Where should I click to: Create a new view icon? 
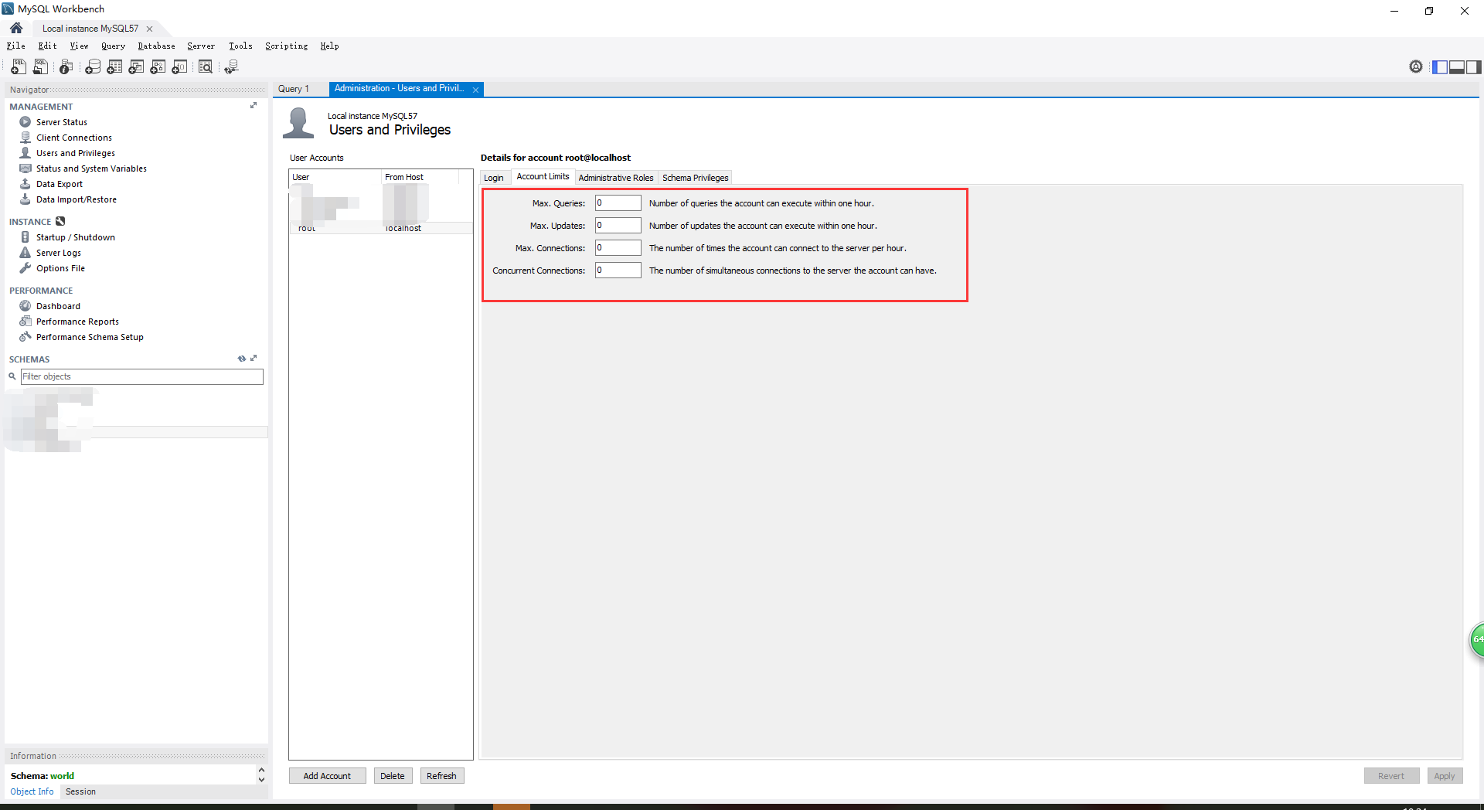pyautogui.click(x=136, y=67)
